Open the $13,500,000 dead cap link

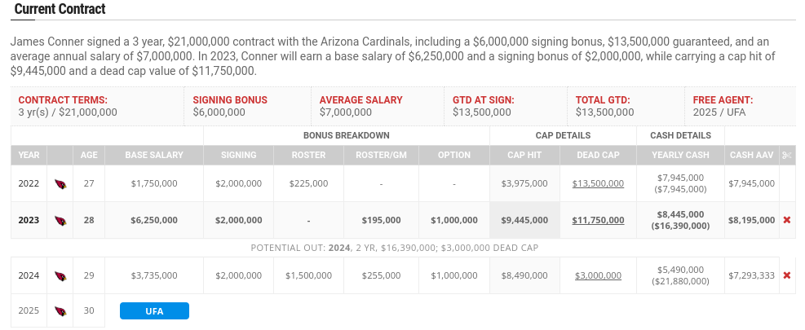point(598,183)
